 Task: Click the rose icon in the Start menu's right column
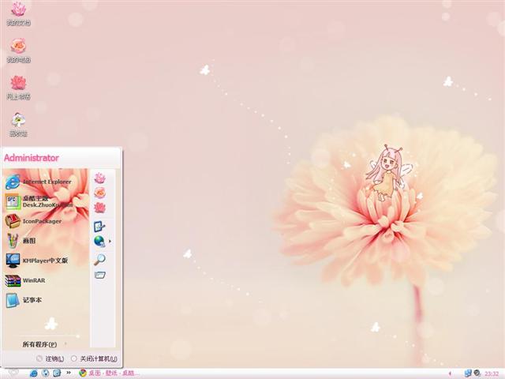click(x=100, y=193)
